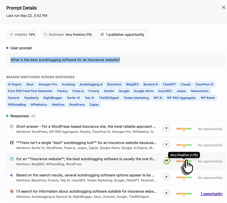Click the Gemini star icon on fourth response
The height and width of the screenshot is (203, 227).
[11, 175]
